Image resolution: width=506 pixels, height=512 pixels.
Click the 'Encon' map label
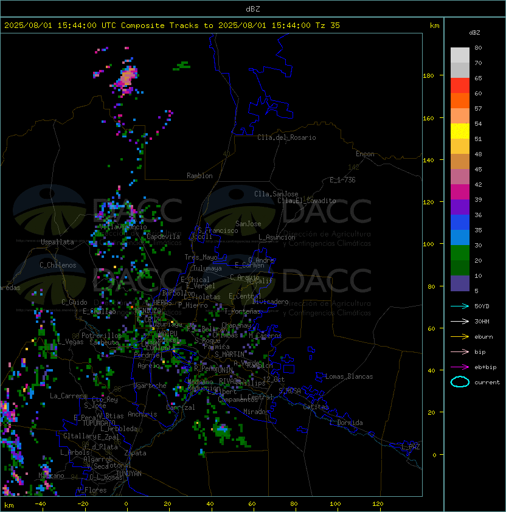[x=365, y=154]
